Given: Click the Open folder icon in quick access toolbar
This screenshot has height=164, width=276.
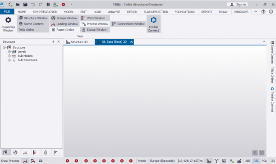Looking at the screenshot, I should point(18,5).
